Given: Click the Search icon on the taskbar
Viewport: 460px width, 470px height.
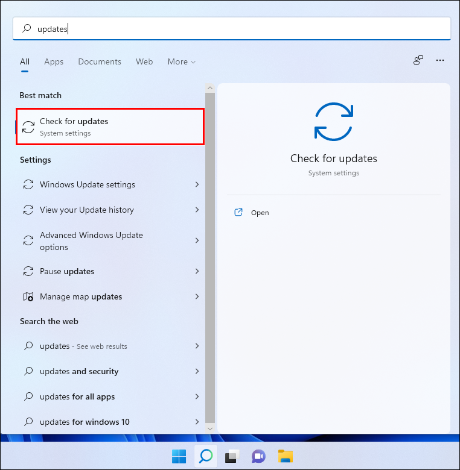Looking at the screenshot, I should point(206,457).
